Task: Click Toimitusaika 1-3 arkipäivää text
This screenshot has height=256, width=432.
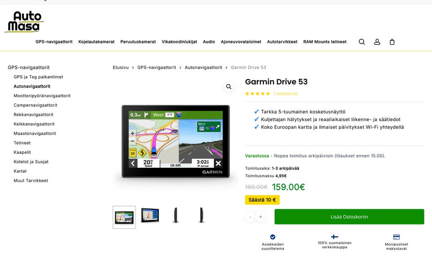Action: point(272,168)
